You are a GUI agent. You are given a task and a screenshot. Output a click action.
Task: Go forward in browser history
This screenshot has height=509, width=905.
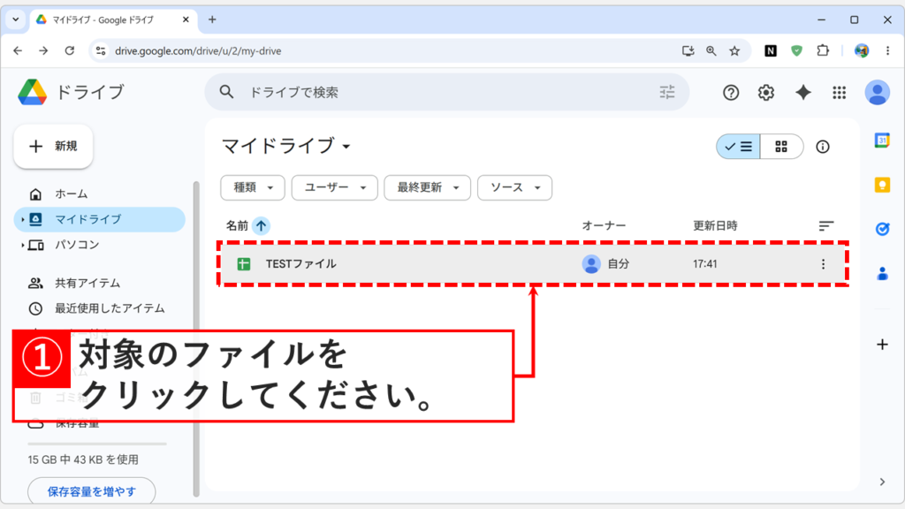point(44,50)
